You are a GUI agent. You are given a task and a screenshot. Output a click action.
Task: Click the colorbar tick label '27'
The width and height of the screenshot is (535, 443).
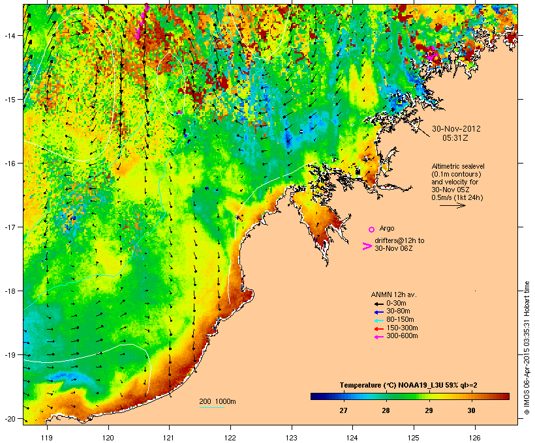click(x=343, y=410)
